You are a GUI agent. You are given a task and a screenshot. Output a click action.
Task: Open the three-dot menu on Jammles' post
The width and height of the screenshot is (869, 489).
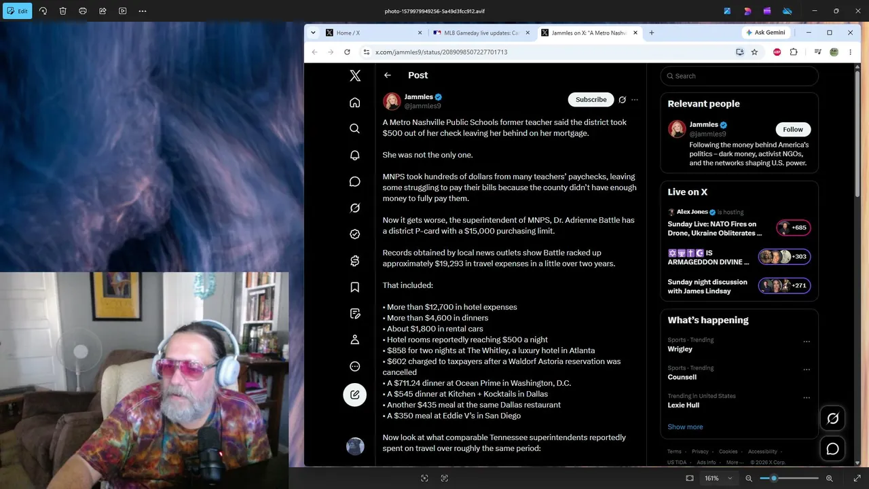[x=635, y=100]
